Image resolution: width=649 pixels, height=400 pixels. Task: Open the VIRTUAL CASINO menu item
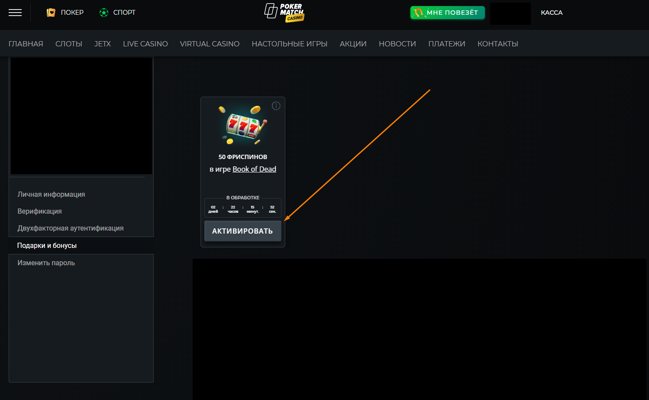click(x=210, y=44)
